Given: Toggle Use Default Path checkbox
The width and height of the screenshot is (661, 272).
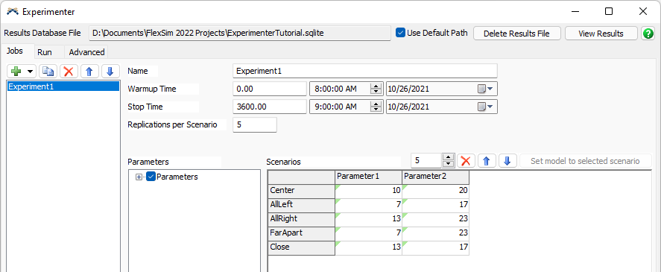Looking at the screenshot, I should (x=400, y=33).
